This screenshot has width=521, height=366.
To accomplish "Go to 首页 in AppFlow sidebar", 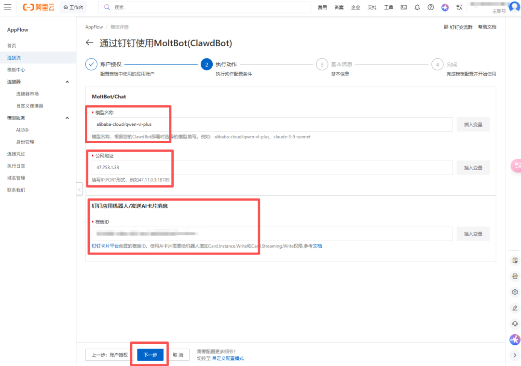I will click(x=12, y=45).
